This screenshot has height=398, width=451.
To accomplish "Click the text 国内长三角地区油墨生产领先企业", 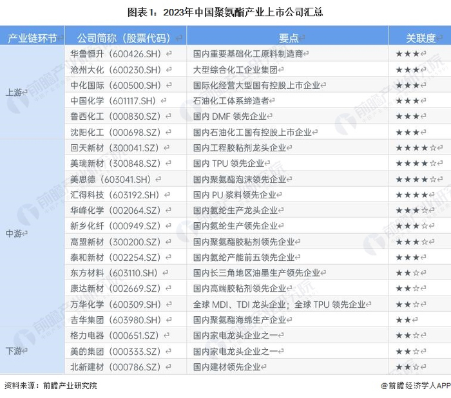I will [x=256, y=272].
